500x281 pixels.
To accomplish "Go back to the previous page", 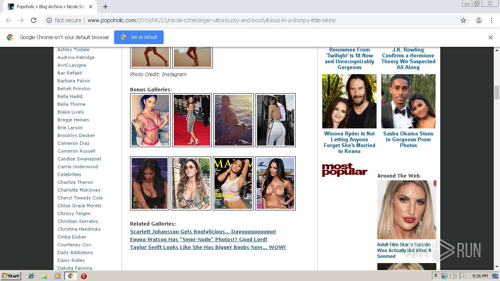I will pyautogui.click(x=9, y=20).
